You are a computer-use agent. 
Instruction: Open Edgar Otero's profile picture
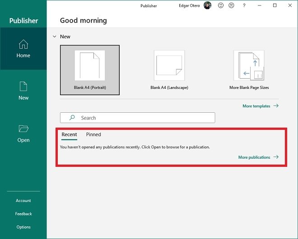point(207,5)
